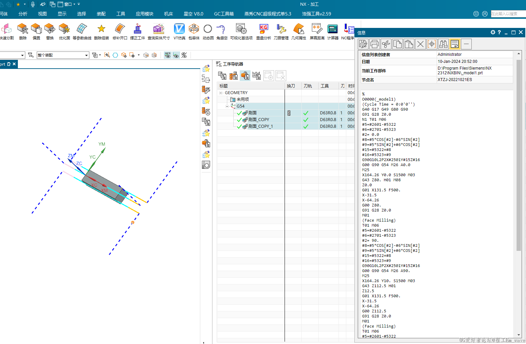Viewport: 526px width, 344px height.
Task: Click the 动态圆 dynamic circle tool
Action: [208, 31]
